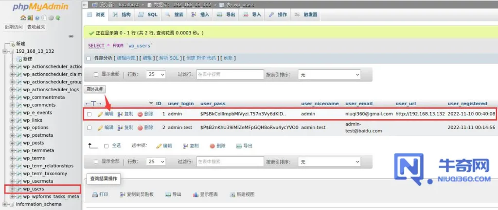Click the with-selected delete icon
The height and width of the screenshot is (210, 498).
pyautogui.click(x=213, y=146)
